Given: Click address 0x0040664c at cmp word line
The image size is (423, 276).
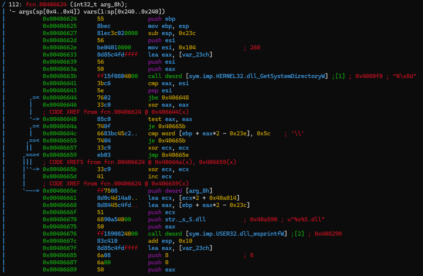Looking at the screenshot, I should click(x=60, y=134).
